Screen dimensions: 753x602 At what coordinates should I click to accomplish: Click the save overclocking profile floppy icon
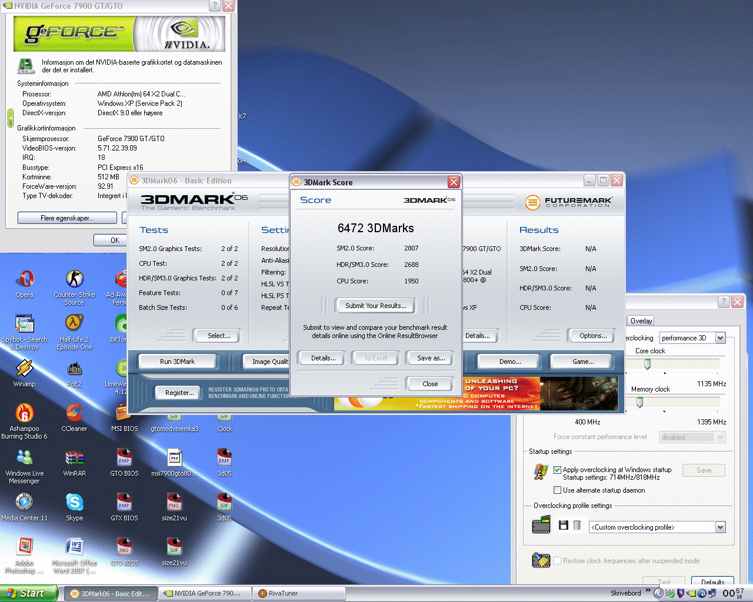(x=563, y=526)
